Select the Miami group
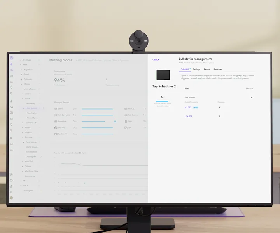 tap(28, 128)
